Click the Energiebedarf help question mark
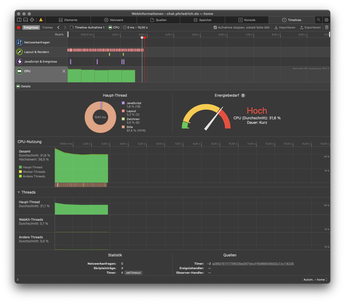The height and width of the screenshot is (303, 345). point(243,95)
